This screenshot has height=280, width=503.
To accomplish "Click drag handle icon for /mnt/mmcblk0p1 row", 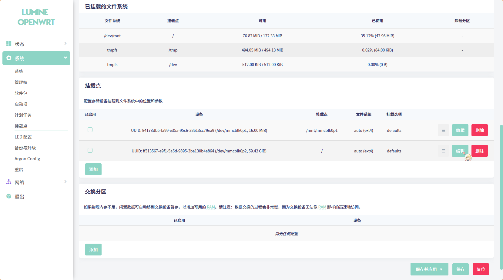I will [x=443, y=130].
